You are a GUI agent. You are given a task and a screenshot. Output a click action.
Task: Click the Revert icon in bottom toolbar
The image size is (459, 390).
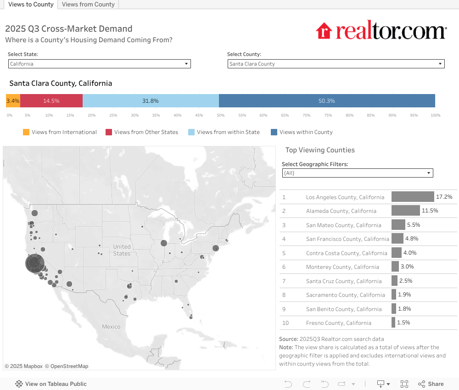pos(325,384)
